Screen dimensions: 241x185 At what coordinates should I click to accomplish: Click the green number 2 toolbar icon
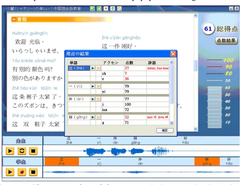click(113, 8)
